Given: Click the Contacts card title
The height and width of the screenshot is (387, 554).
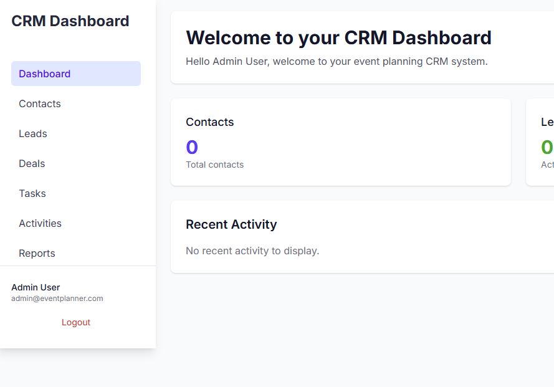Looking at the screenshot, I should tap(210, 122).
